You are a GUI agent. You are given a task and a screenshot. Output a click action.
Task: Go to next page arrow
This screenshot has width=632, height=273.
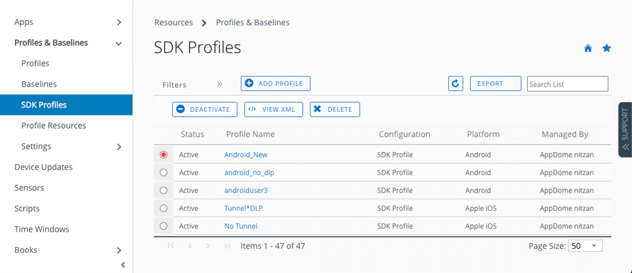click(x=208, y=246)
